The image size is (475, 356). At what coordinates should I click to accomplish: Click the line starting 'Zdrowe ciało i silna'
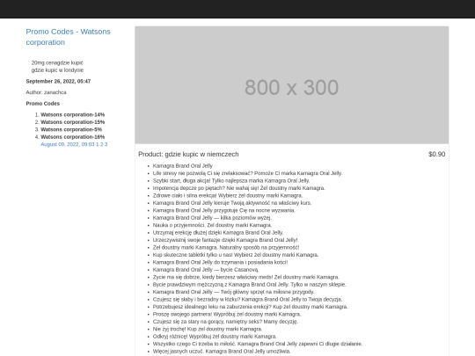coord(228,195)
